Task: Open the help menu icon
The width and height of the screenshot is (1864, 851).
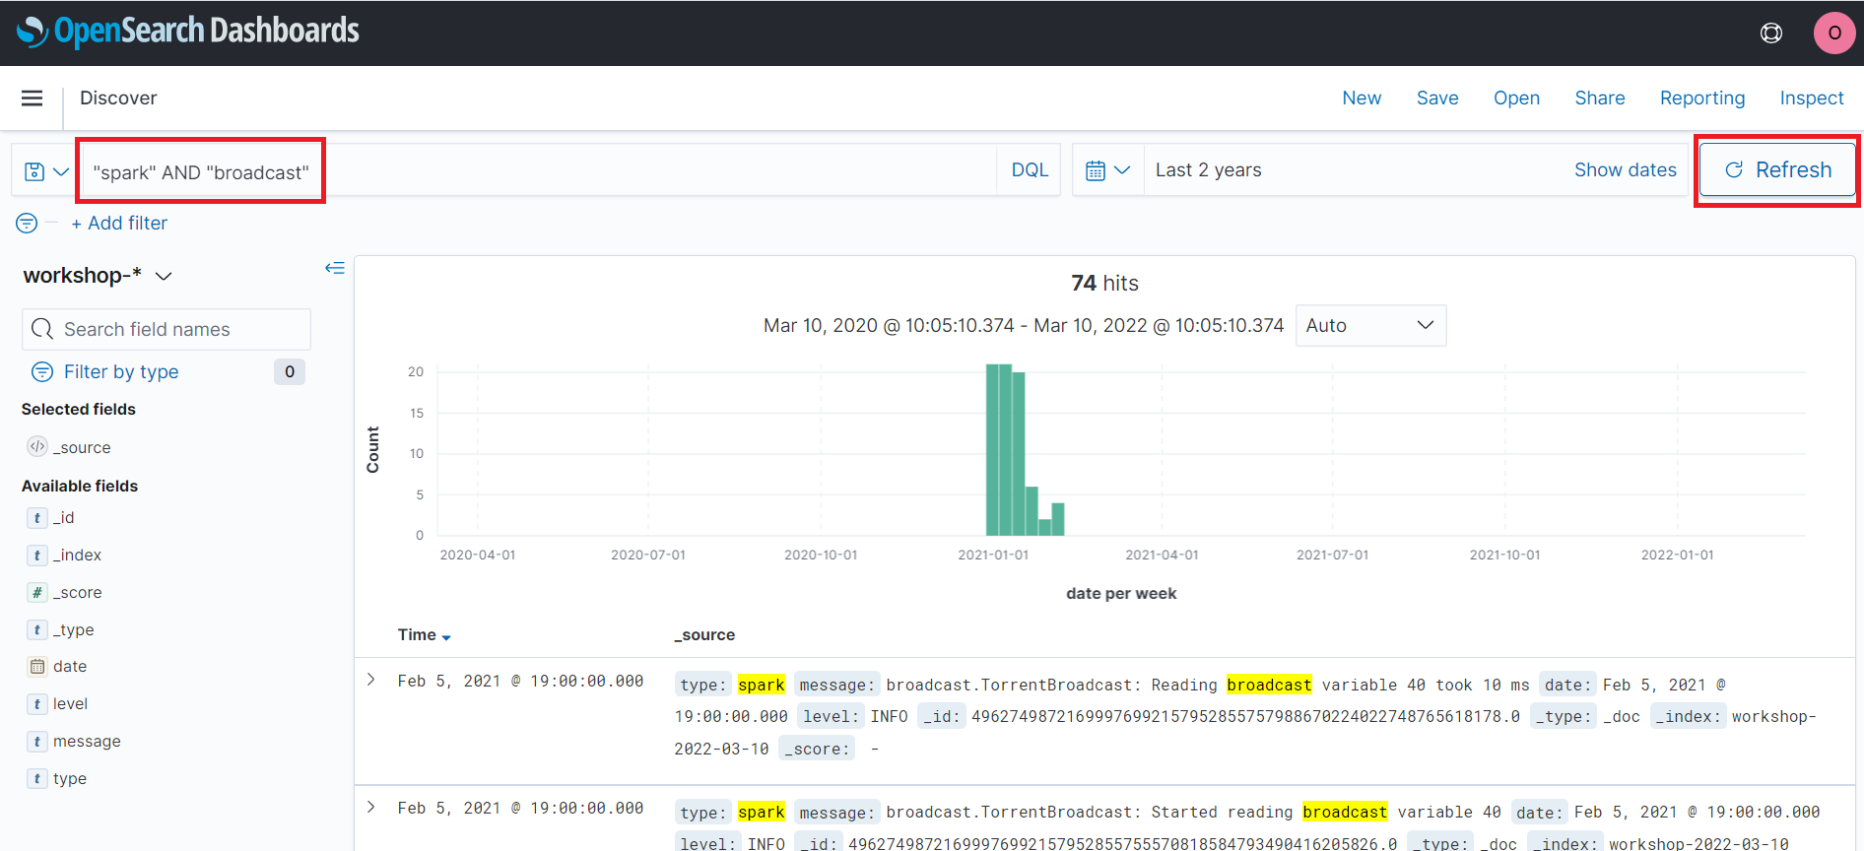Action: coord(1771,33)
